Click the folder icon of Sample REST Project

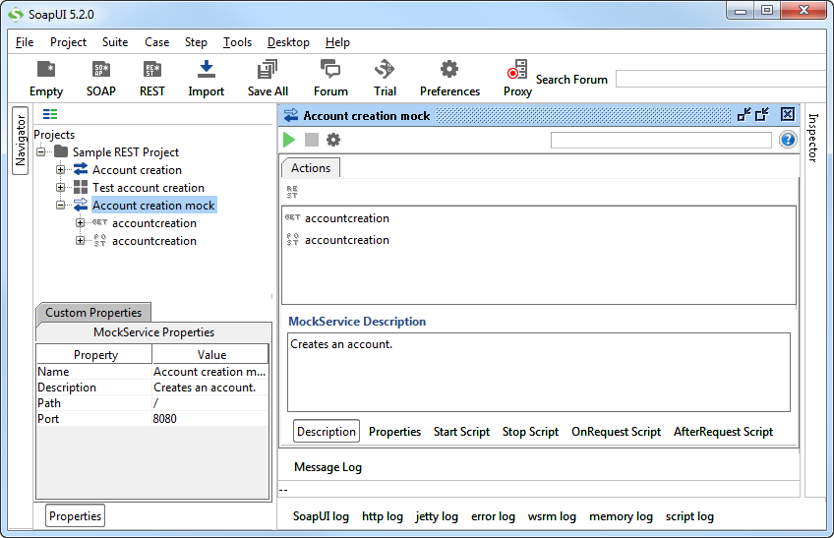(61, 151)
